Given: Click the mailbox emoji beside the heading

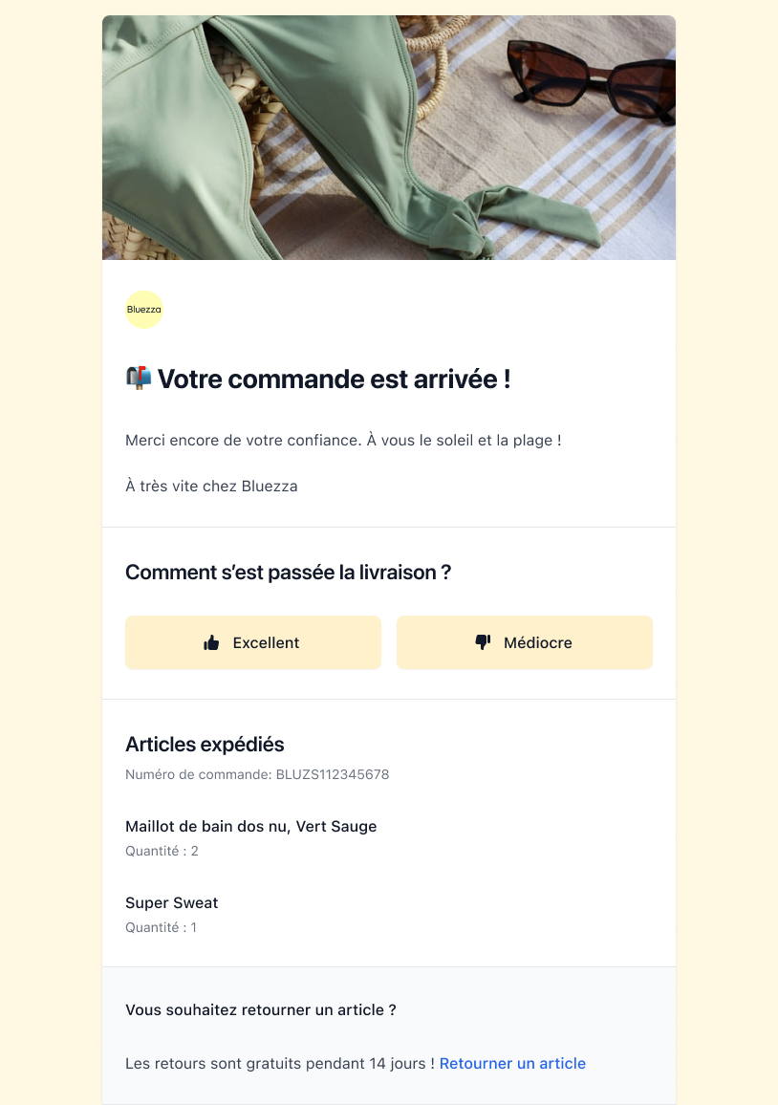Looking at the screenshot, I should tap(139, 379).
